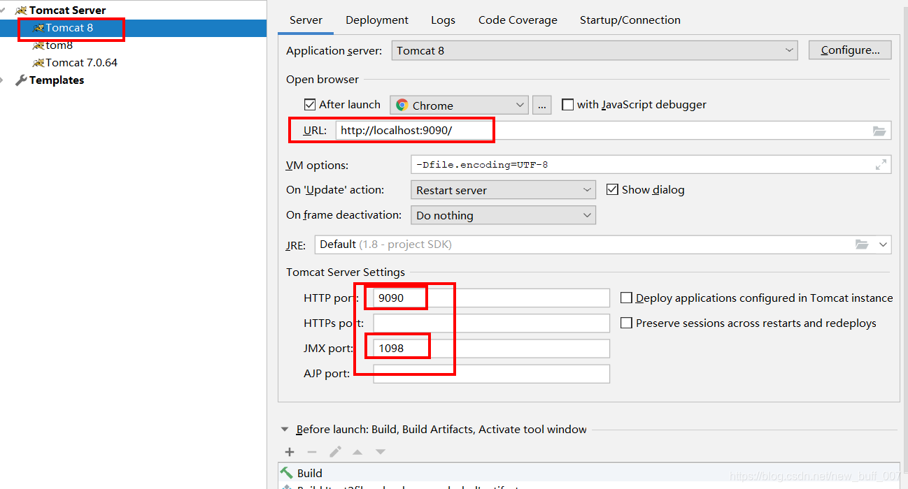Select the tom8 configuration
The width and height of the screenshot is (908, 489).
(x=59, y=45)
